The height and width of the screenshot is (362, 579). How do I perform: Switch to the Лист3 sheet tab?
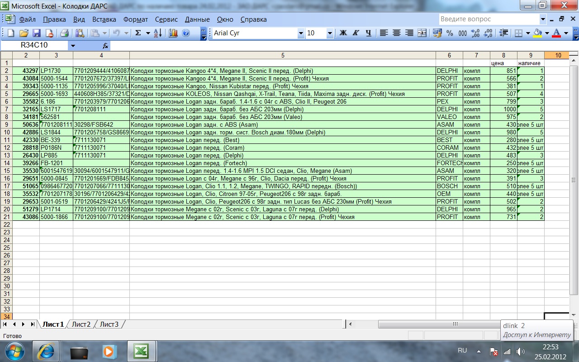[109, 324]
